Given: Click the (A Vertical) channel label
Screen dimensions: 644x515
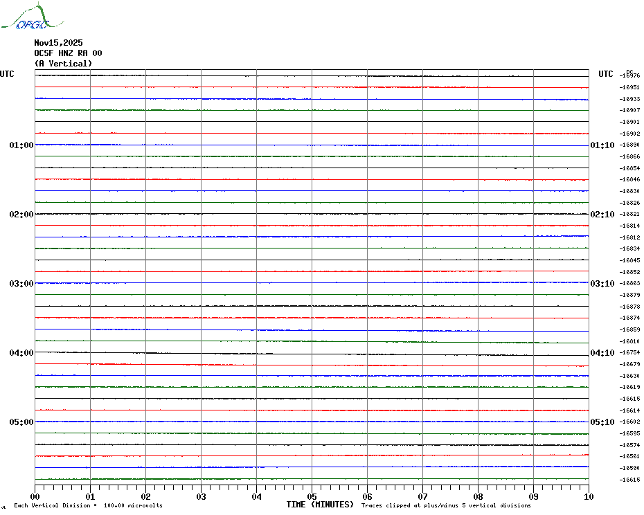Looking at the screenshot, I should tap(63, 64).
